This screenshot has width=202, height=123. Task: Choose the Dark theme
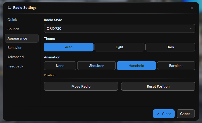coord(170,47)
